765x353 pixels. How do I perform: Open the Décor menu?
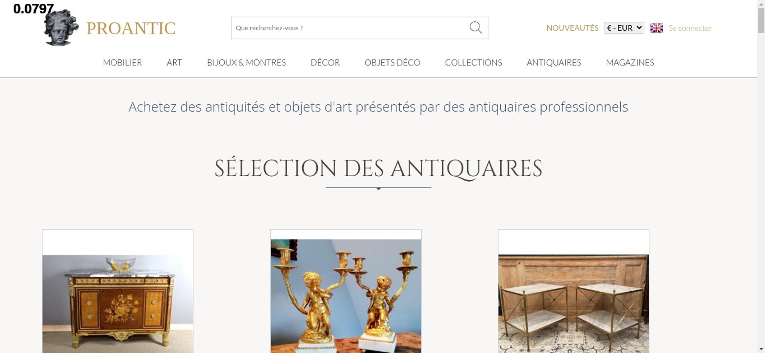[x=325, y=62]
